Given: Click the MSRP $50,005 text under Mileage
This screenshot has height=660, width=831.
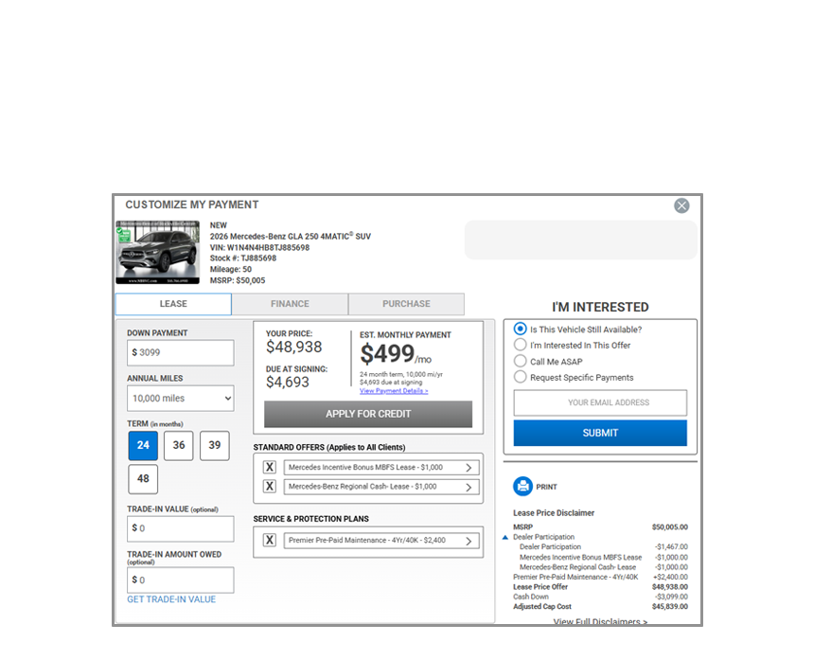Looking at the screenshot, I should 238,280.
